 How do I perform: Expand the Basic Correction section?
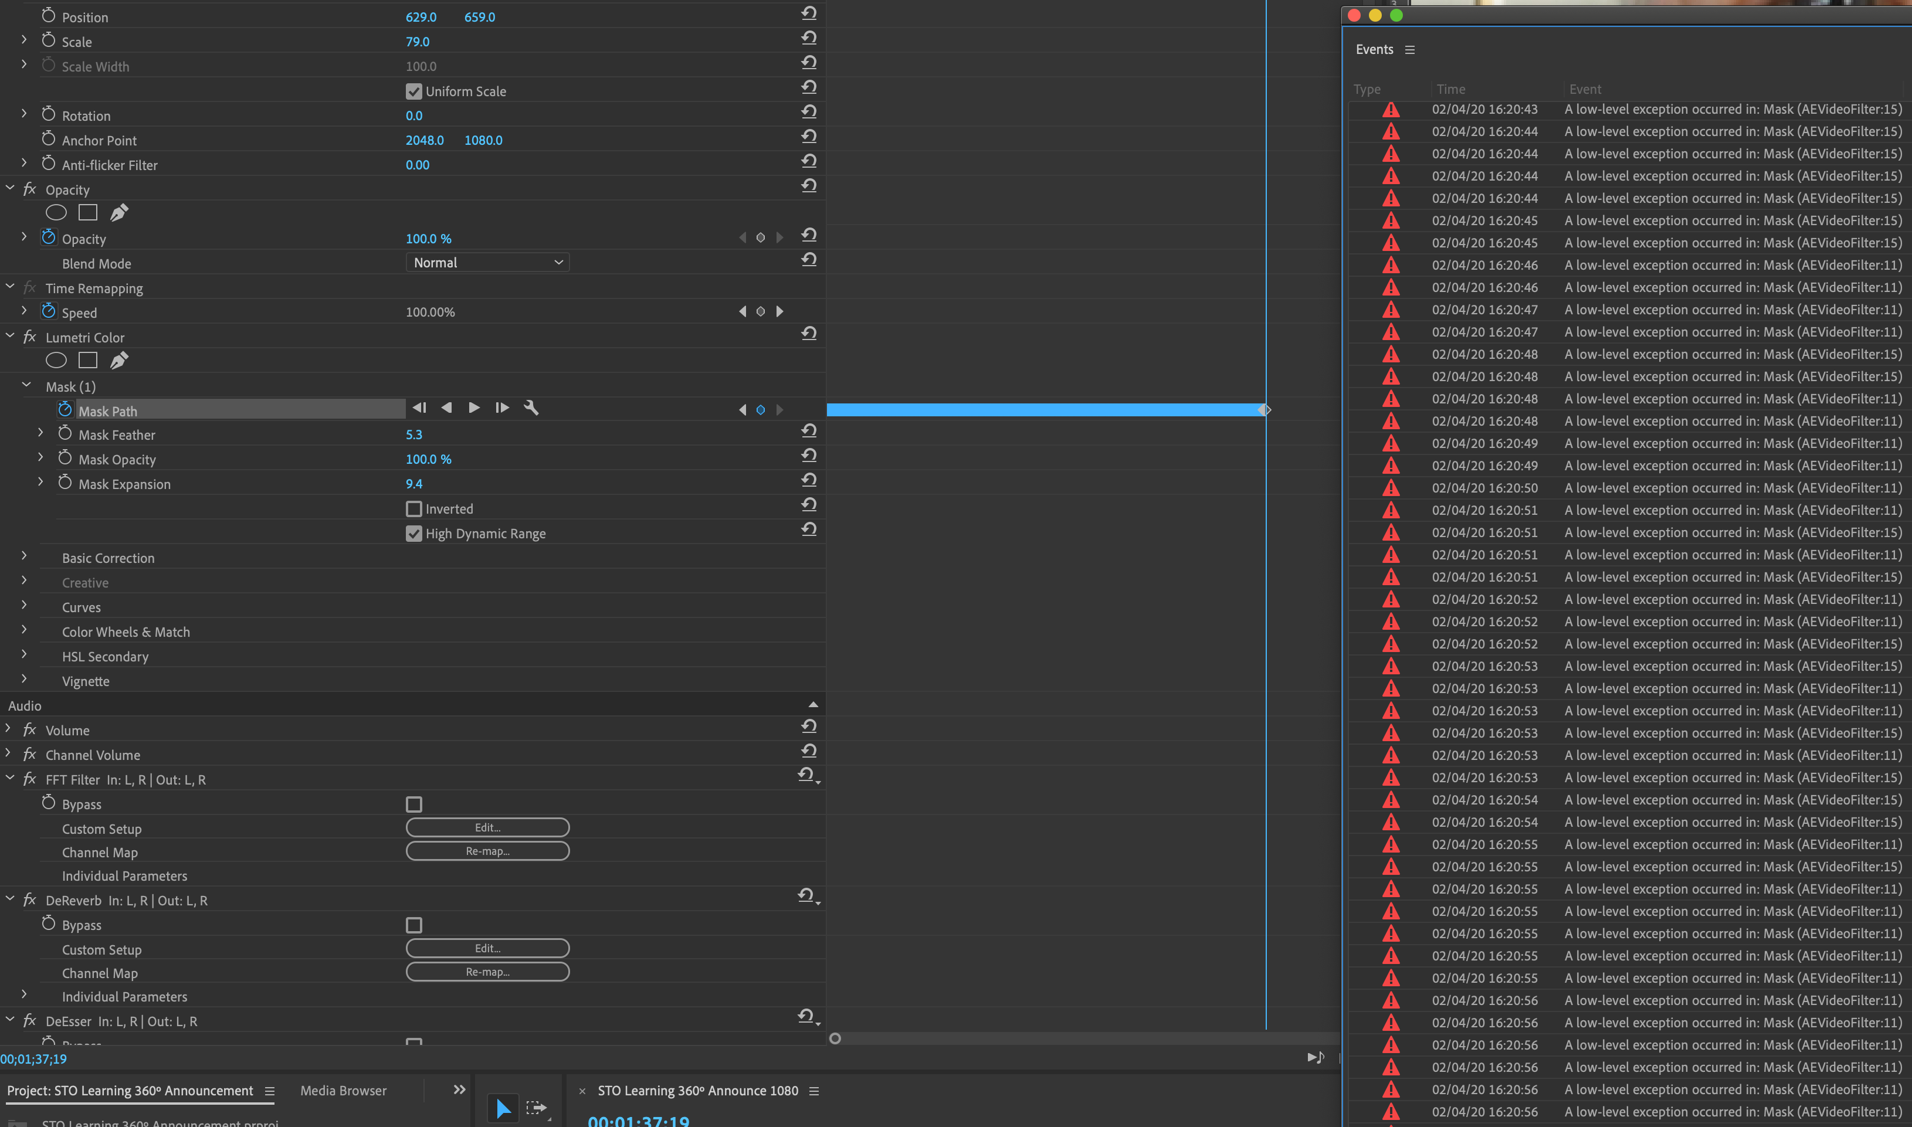click(x=24, y=556)
